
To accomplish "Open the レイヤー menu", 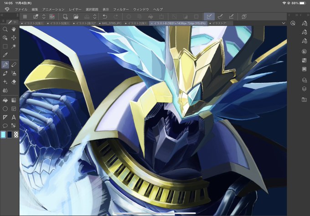I will [75, 9].
